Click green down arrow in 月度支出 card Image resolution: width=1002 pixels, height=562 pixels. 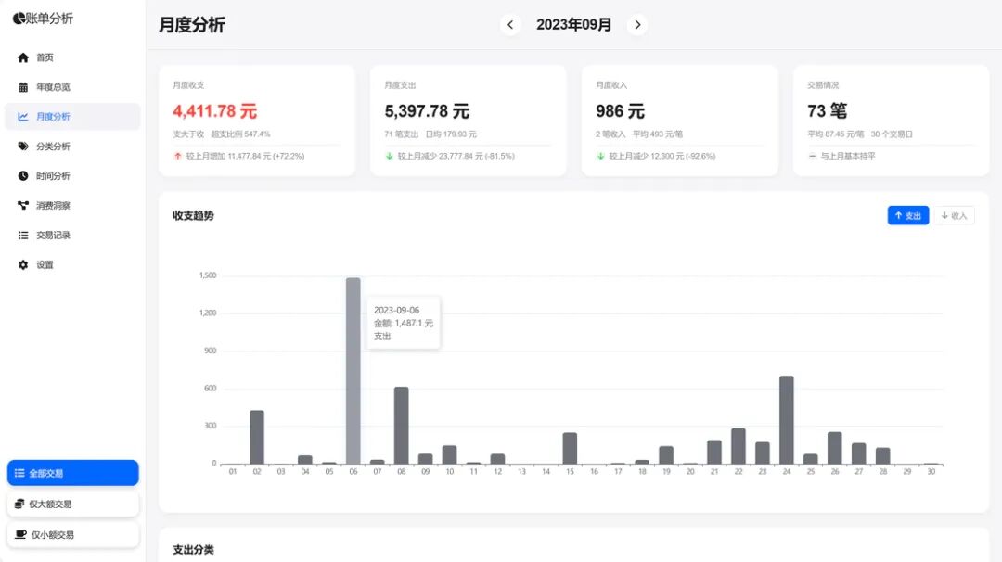pos(389,156)
